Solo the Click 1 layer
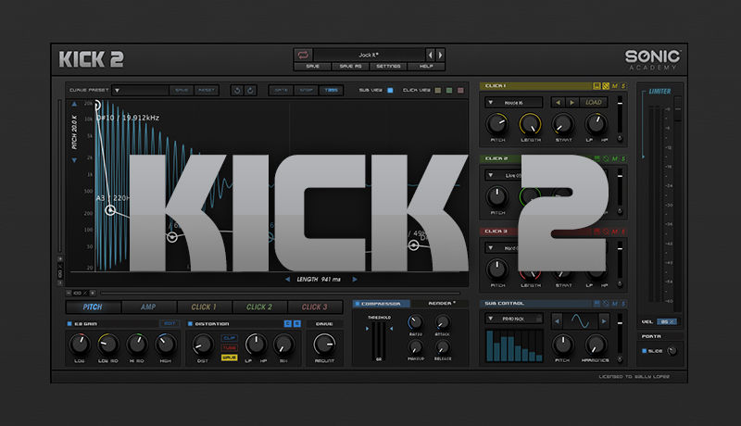Screen dimensions: 741x426 coord(623,86)
